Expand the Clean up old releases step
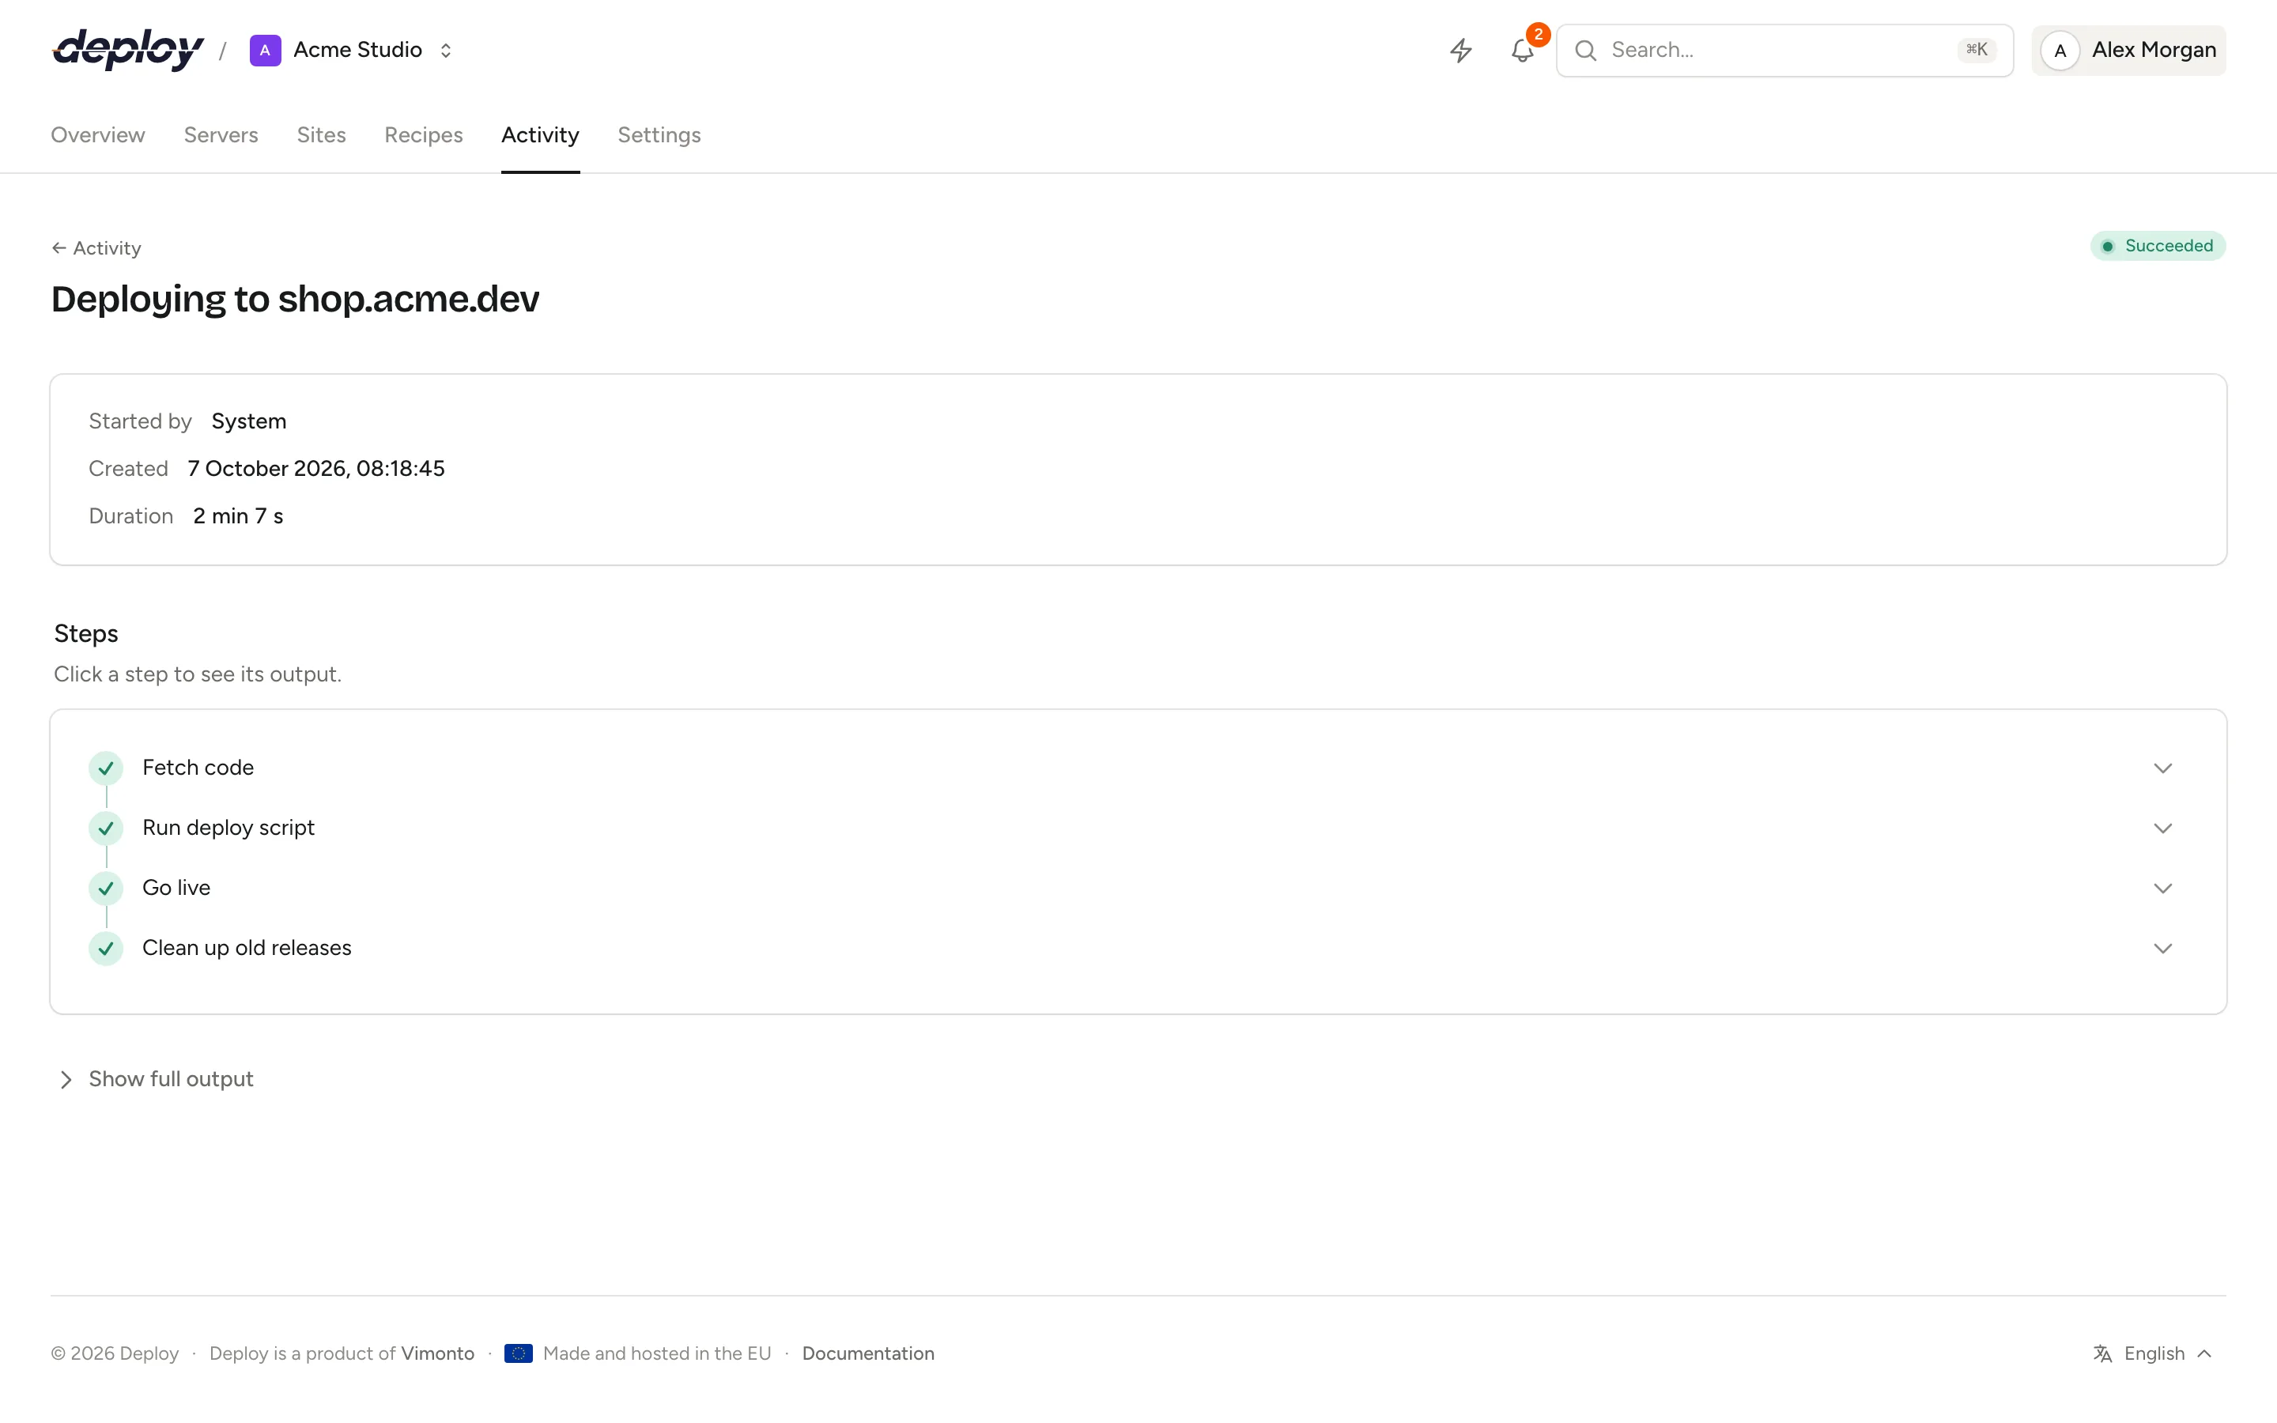The width and height of the screenshot is (2277, 1423). tap(1138, 949)
